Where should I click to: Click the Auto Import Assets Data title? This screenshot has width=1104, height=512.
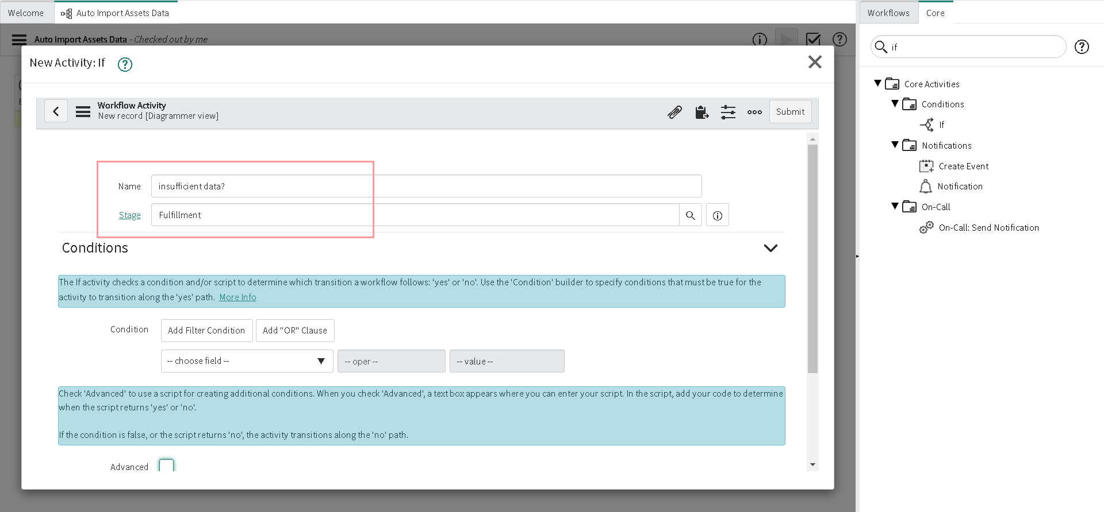[x=80, y=40]
